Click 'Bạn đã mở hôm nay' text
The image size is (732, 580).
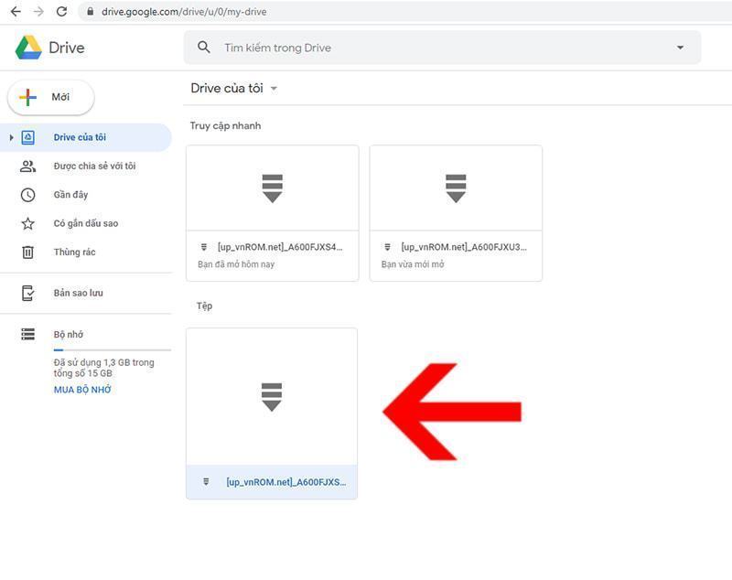tap(236, 264)
